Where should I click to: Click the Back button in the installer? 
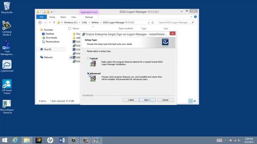click(x=131, y=100)
